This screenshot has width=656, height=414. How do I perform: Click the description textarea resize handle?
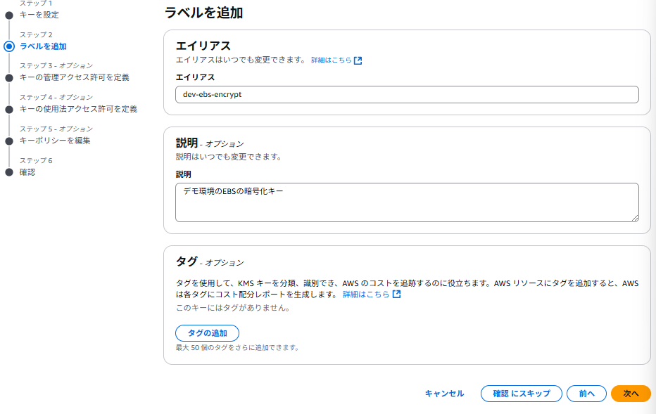635,218
